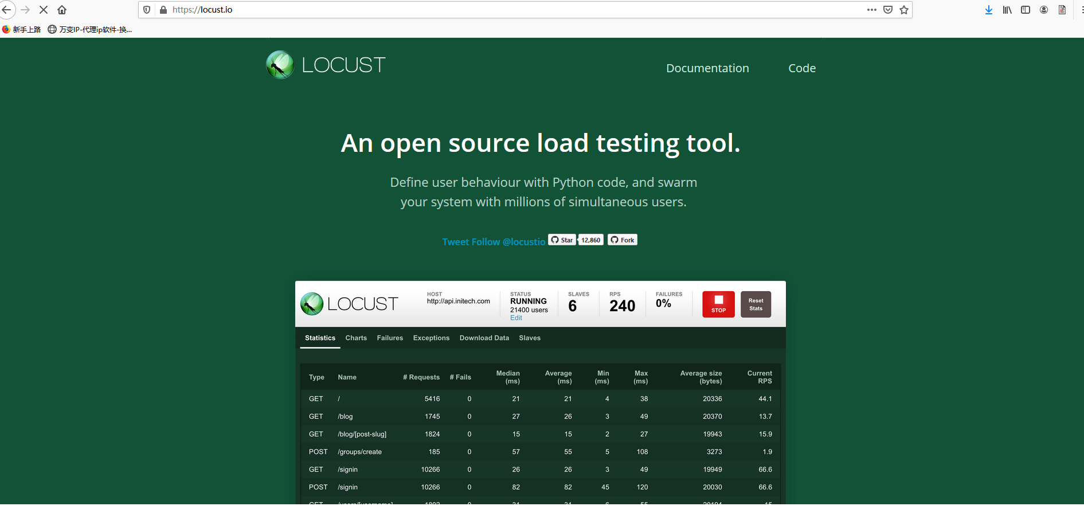Click Locust logo in dashboard screenshot
Screen dimensions: 1084x506
pos(349,304)
